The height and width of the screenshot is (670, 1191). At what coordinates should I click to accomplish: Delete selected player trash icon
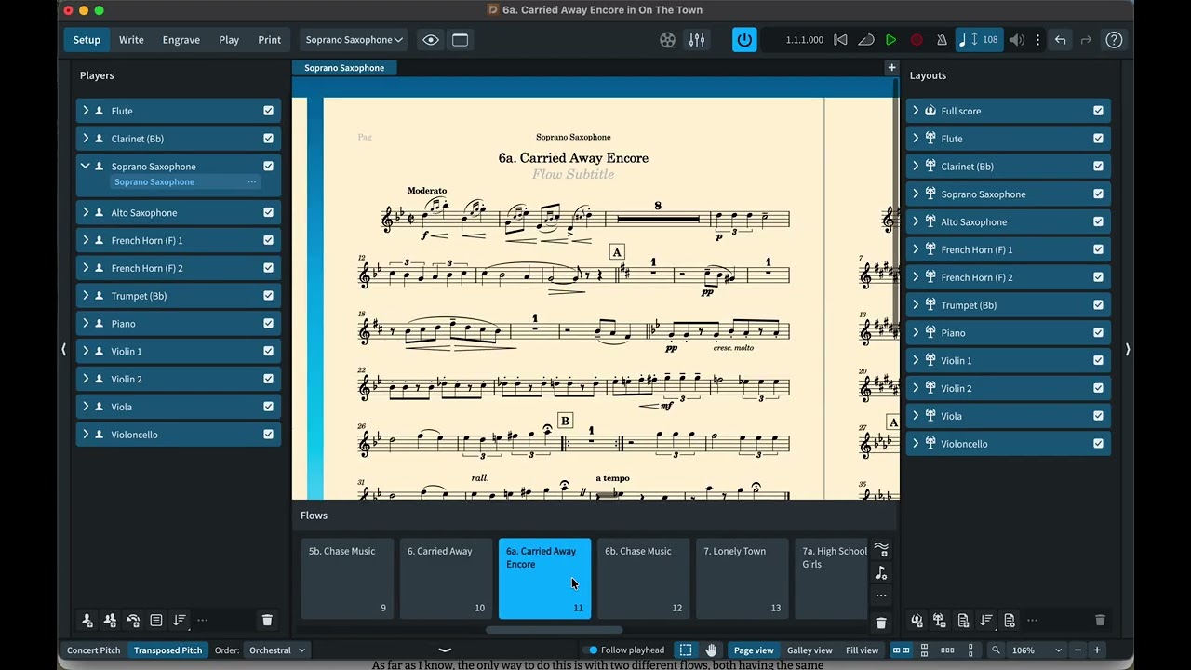point(267,621)
